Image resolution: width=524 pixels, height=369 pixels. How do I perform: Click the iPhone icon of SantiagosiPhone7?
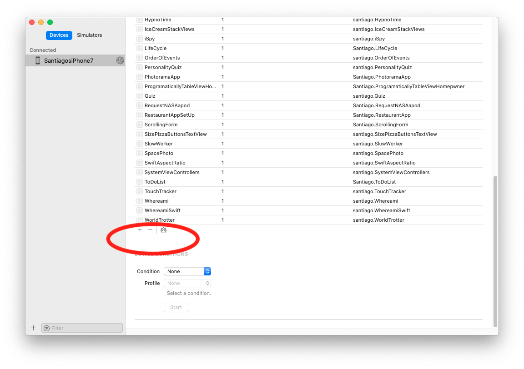pos(38,60)
